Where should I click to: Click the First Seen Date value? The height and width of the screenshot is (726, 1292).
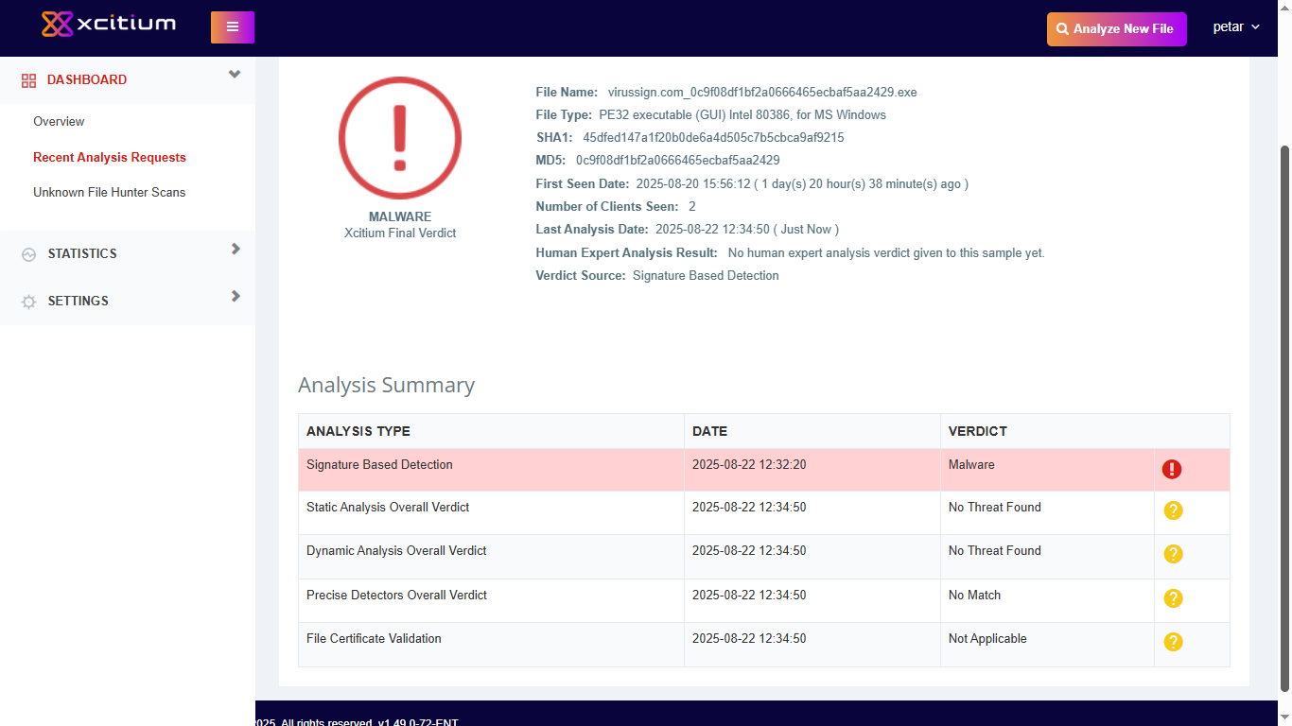[802, 183]
